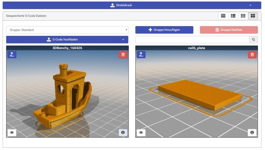Click the print icon on 3DBenchy_160426
The image size is (265, 150).
click(12, 54)
